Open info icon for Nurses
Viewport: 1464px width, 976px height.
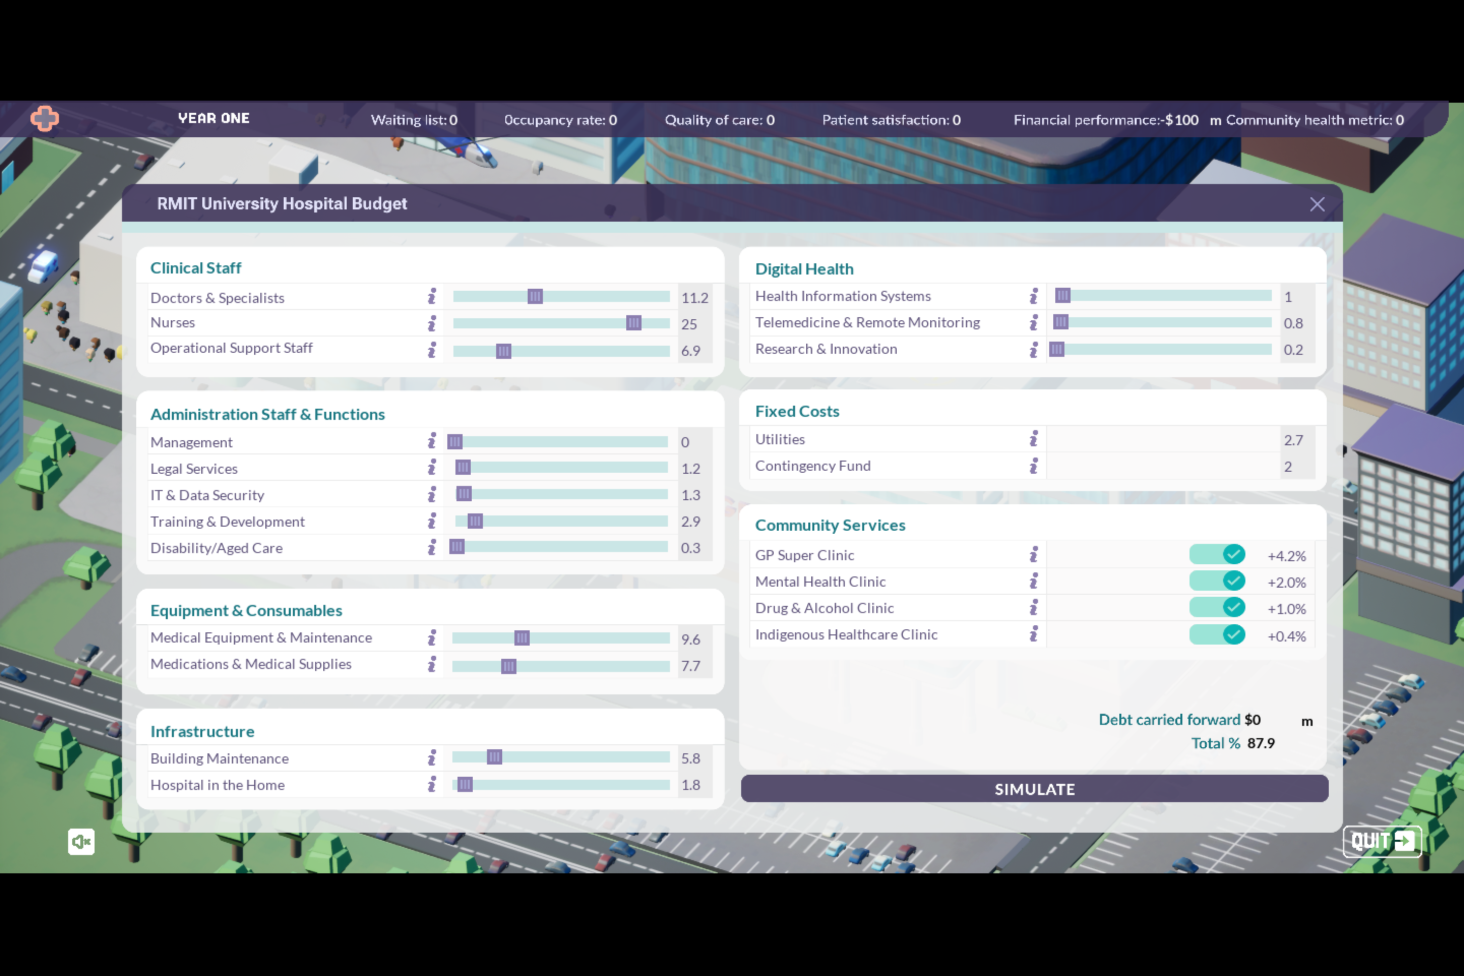pos(432,323)
